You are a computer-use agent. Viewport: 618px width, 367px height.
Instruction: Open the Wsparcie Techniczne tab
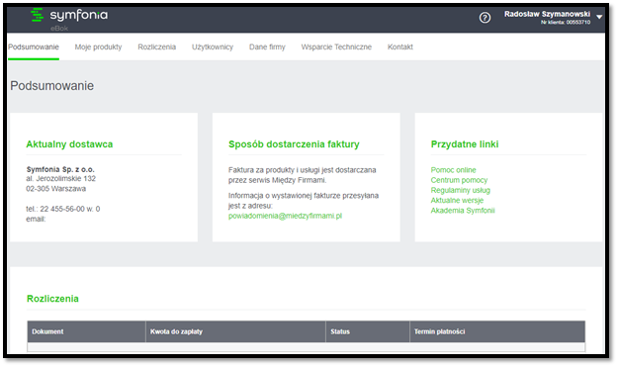[x=336, y=46]
